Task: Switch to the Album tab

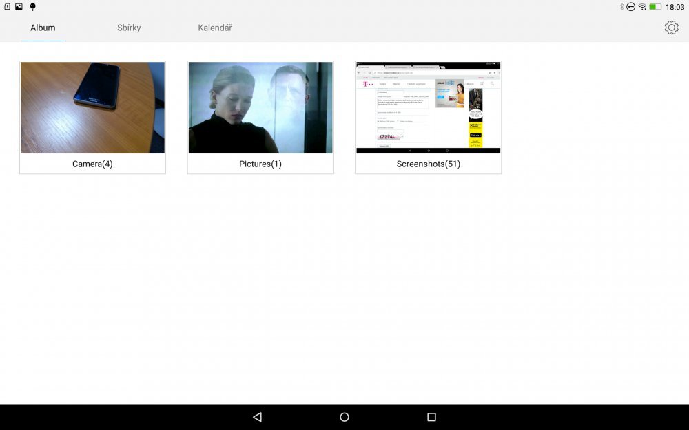Action: 43,28
